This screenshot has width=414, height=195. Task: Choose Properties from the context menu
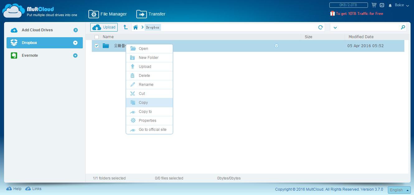pyautogui.click(x=149, y=121)
